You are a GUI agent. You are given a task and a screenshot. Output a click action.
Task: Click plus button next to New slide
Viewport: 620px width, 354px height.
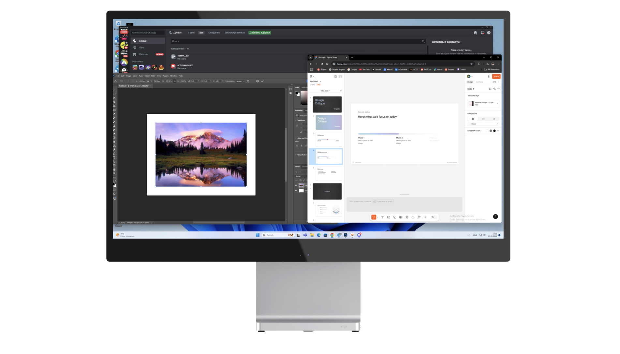[x=341, y=91]
